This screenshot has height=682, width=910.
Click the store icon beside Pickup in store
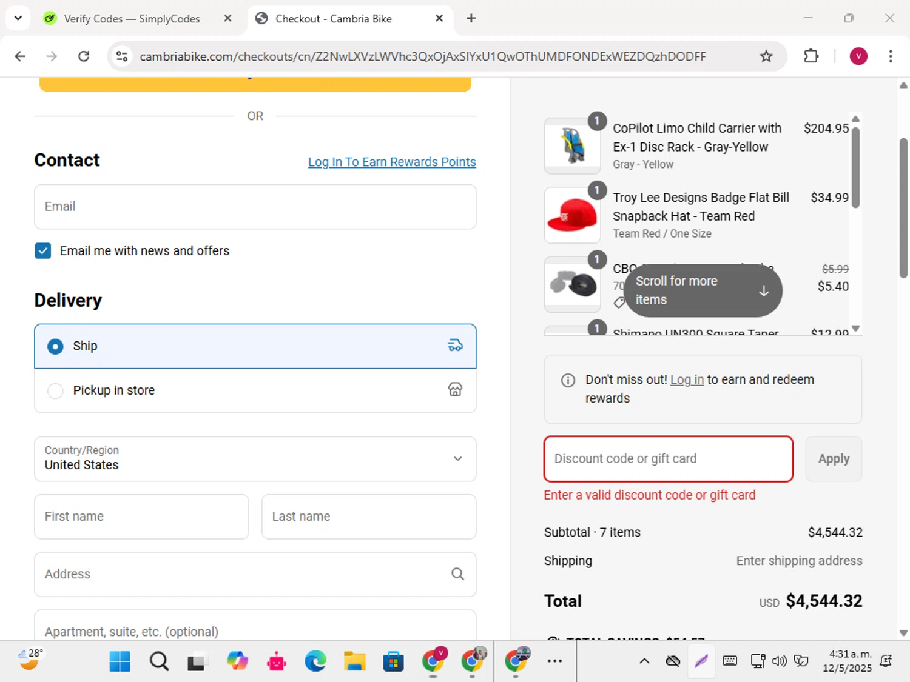tap(455, 390)
